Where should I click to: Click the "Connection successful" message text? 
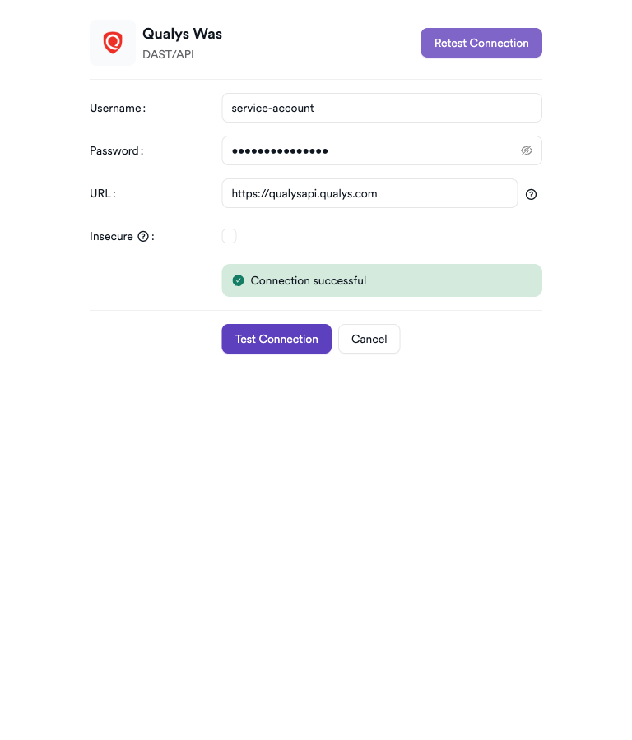309,280
